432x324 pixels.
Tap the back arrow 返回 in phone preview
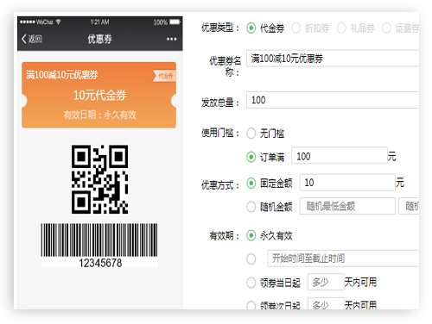[x=32, y=39]
